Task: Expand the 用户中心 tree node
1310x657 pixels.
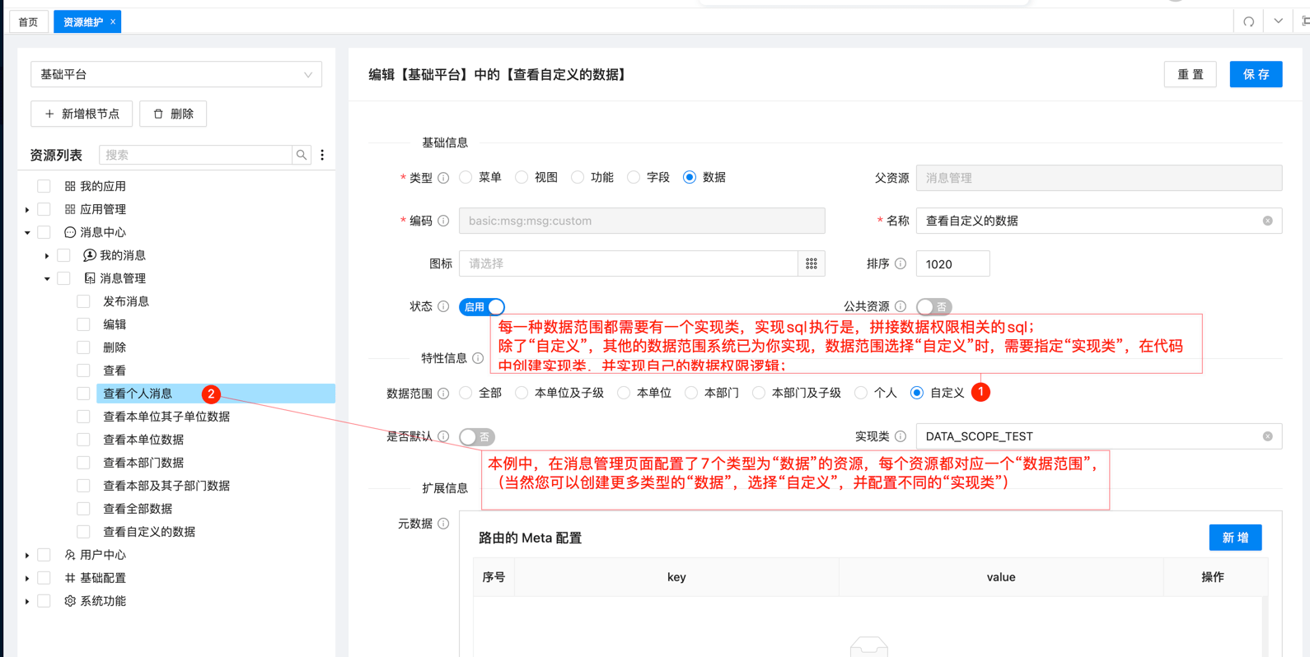Action: click(27, 555)
